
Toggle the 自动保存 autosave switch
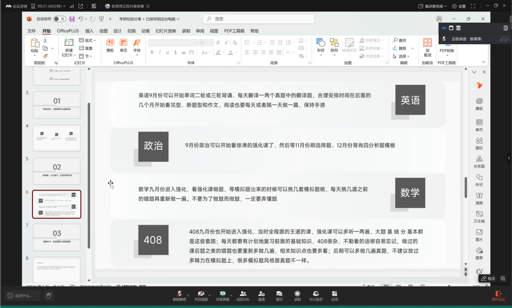coord(60,19)
